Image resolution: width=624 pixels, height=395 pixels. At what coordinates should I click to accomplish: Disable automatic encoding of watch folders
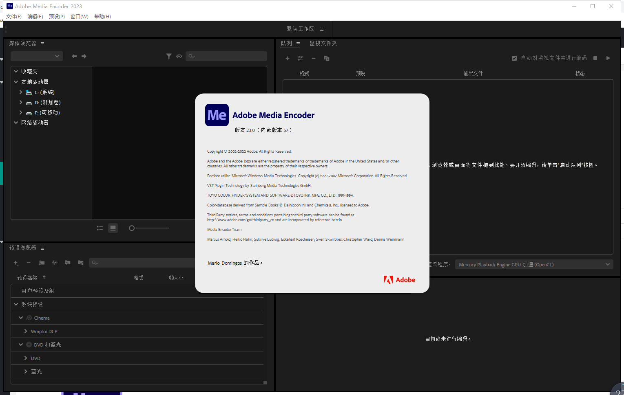[514, 58]
